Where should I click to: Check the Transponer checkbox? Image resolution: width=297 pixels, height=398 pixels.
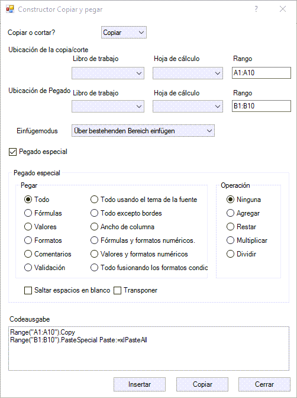[x=117, y=290]
